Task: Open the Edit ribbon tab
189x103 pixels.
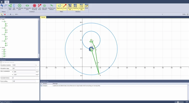Action: click(7, 2)
